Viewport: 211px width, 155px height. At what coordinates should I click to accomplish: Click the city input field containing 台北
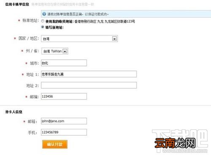click(x=64, y=63)
